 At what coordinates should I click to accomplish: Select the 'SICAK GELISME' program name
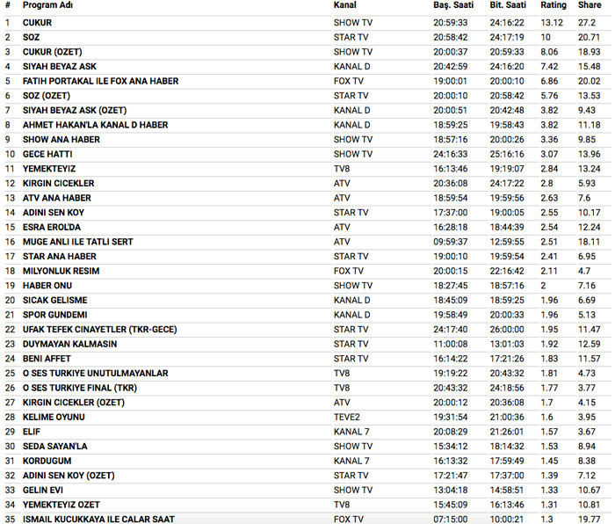click(x=54, y=301)
